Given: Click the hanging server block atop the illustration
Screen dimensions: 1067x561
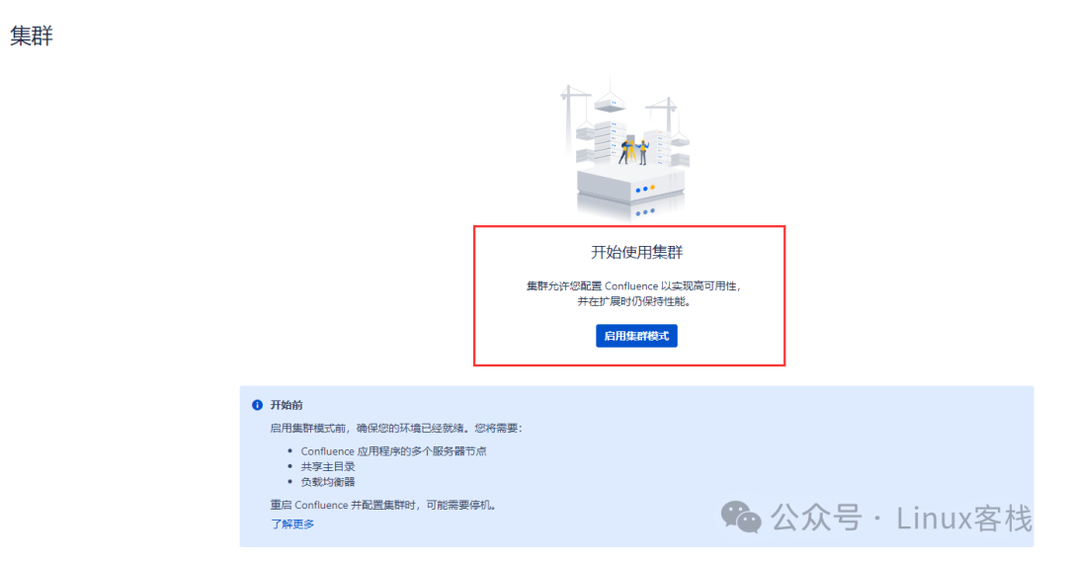Looking at the screenshot, I should coord(610,105).
